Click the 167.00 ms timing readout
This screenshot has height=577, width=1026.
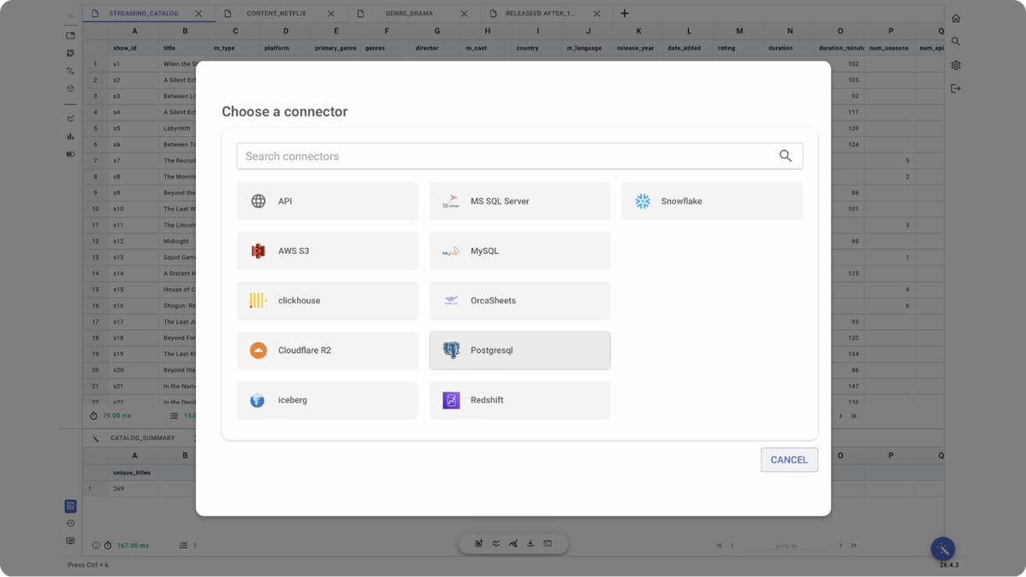[x=133, y=545]
